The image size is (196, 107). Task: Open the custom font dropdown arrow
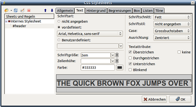(121, 46)
